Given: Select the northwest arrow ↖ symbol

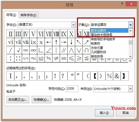Looking at the screenshot, I should tap(79, 42).
